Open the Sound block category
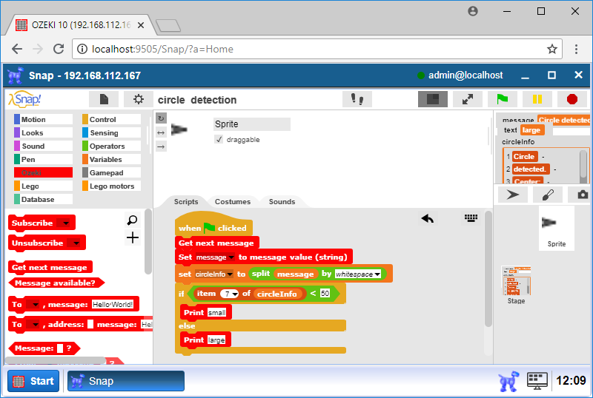 [43, 146]
